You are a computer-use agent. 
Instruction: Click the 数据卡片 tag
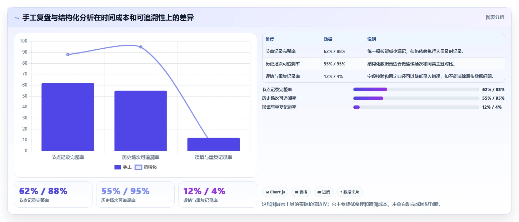click(x=350, y=192)
